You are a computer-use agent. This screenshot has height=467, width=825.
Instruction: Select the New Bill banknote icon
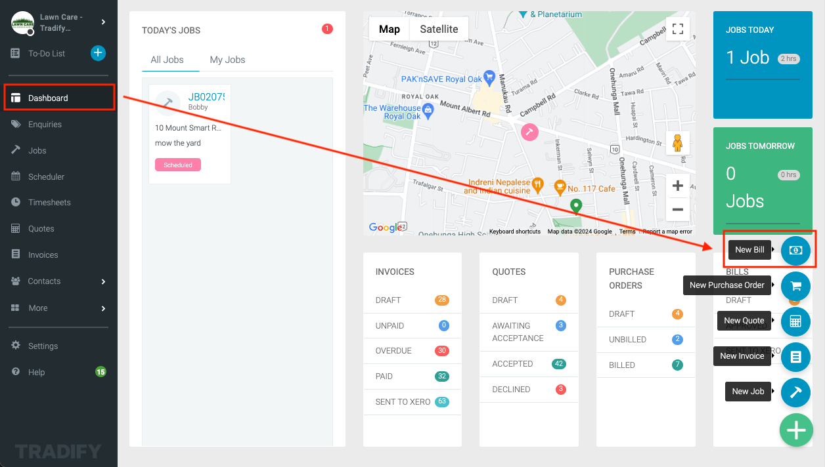[795, 251]
